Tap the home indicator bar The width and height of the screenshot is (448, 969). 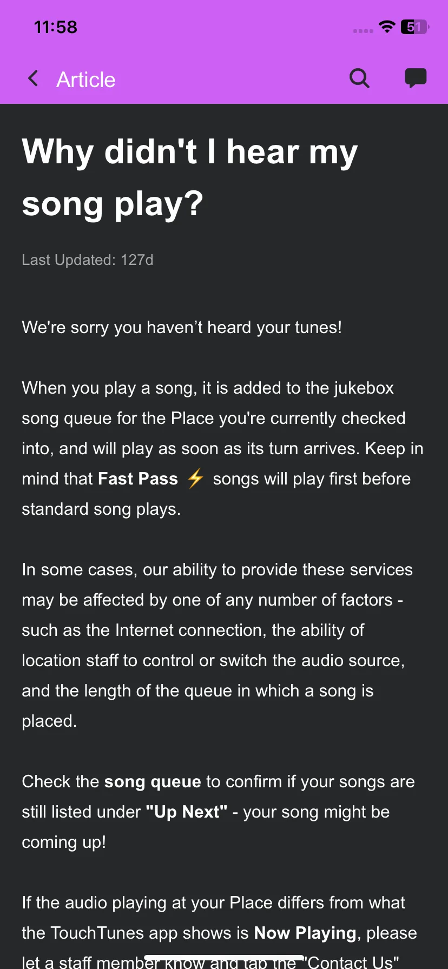pos(224,958)
